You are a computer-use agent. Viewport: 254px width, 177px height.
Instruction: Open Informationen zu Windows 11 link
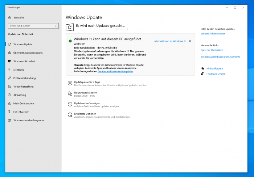(169, 41)
